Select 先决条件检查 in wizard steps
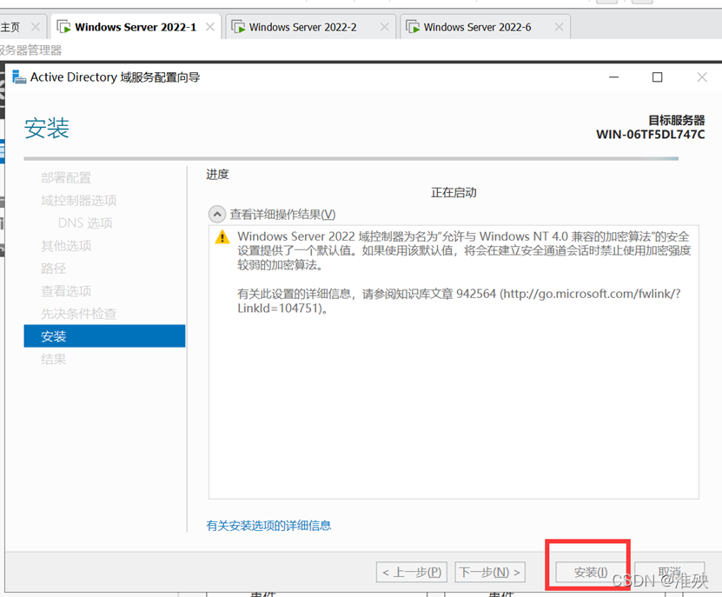The image size is (722, 597). pyautogui.click(x=79, y=314)
